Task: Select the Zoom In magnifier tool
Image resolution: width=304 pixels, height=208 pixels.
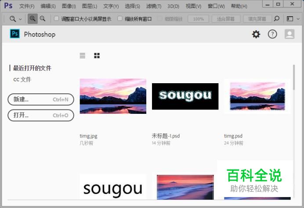Action: click(x=33, y=19)
